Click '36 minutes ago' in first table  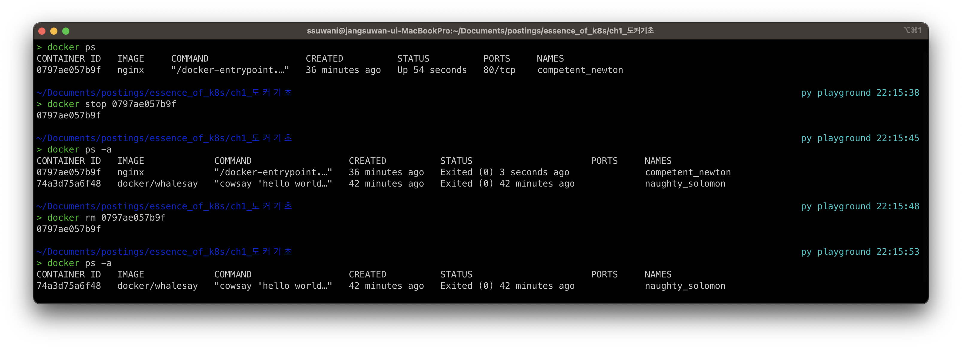(x=343, y=70)
